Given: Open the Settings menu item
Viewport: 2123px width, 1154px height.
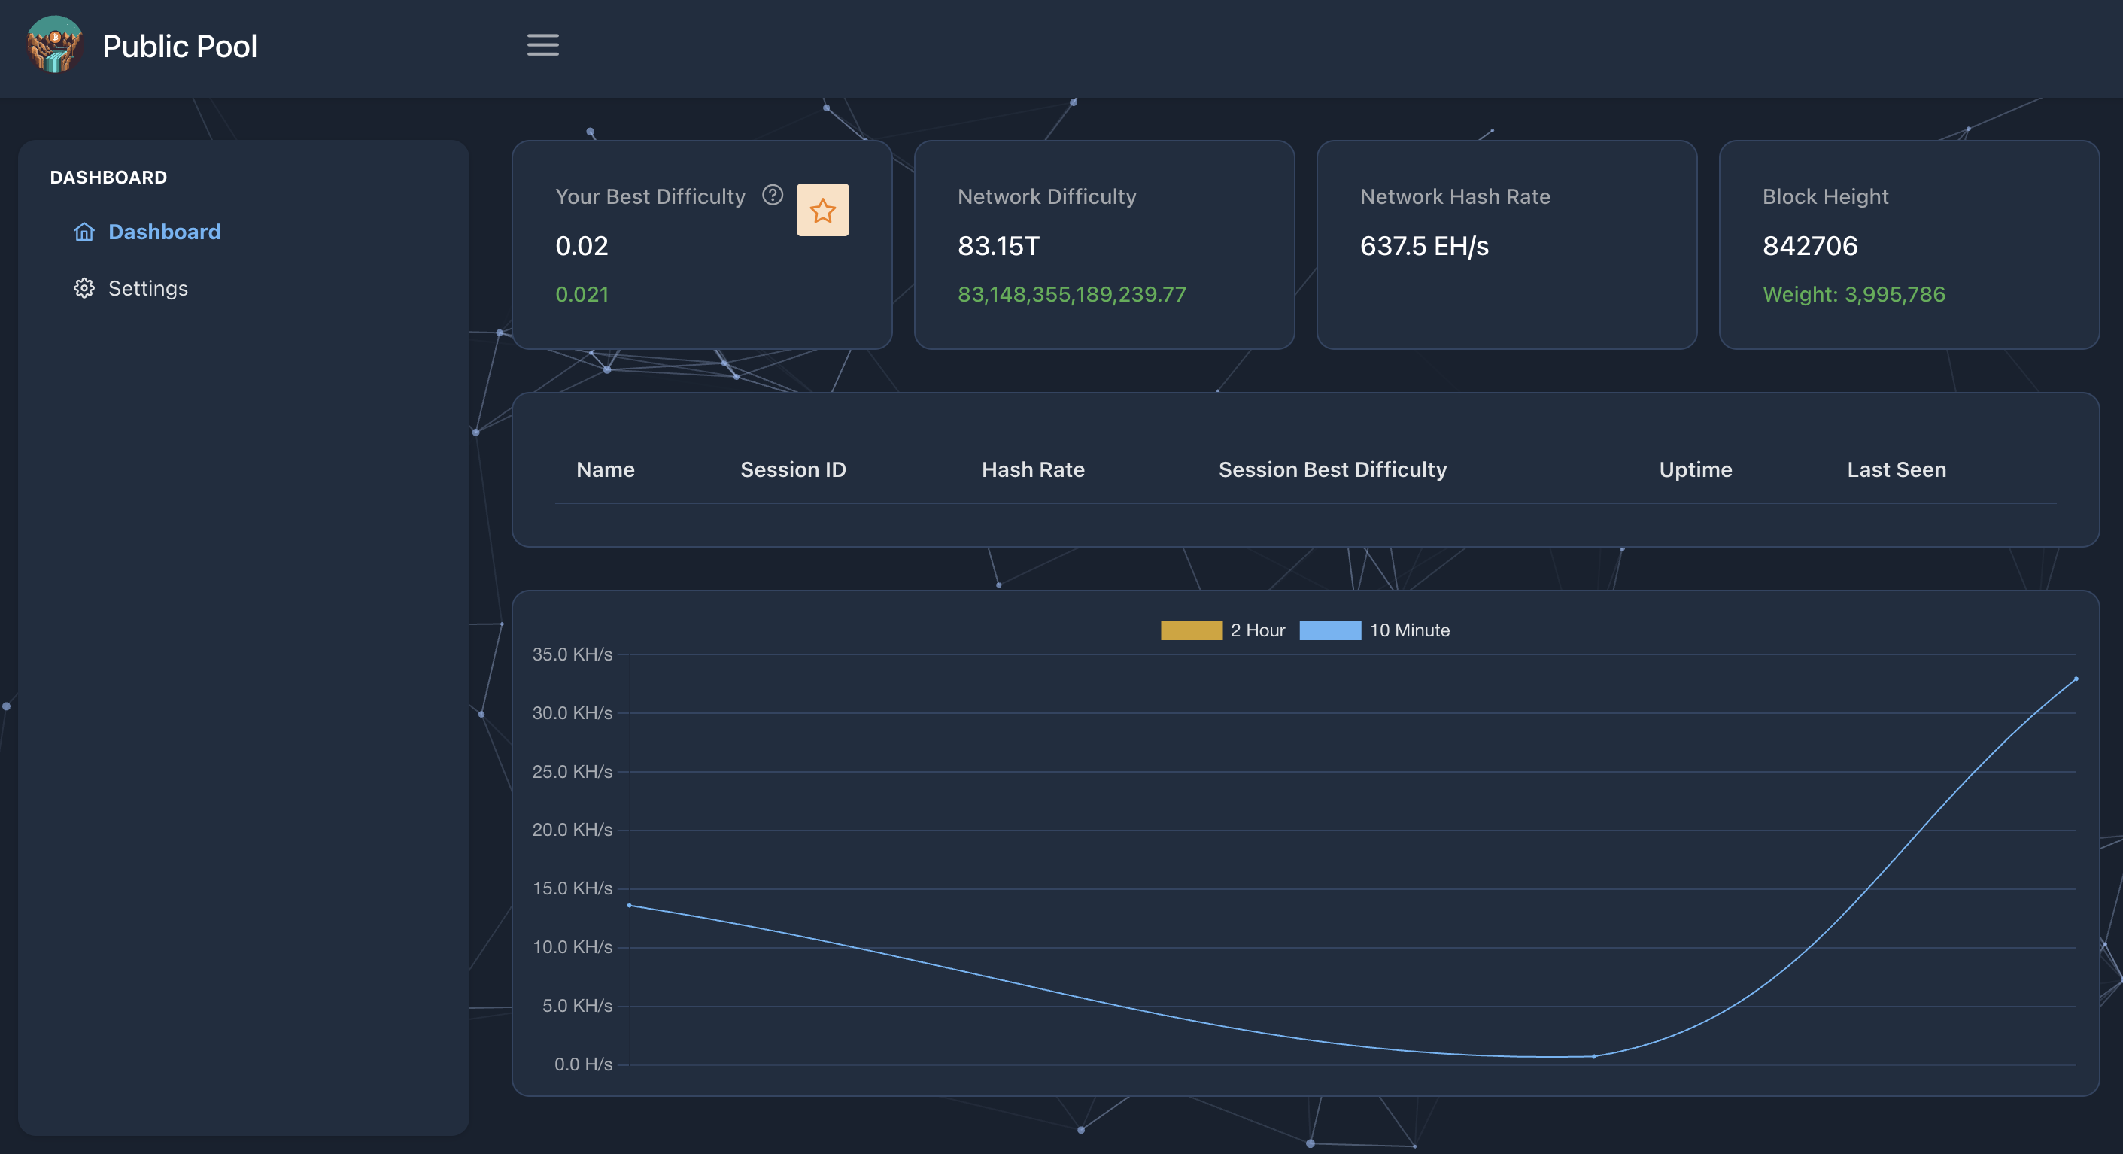Looking at the screenshot, I should 147,287.
